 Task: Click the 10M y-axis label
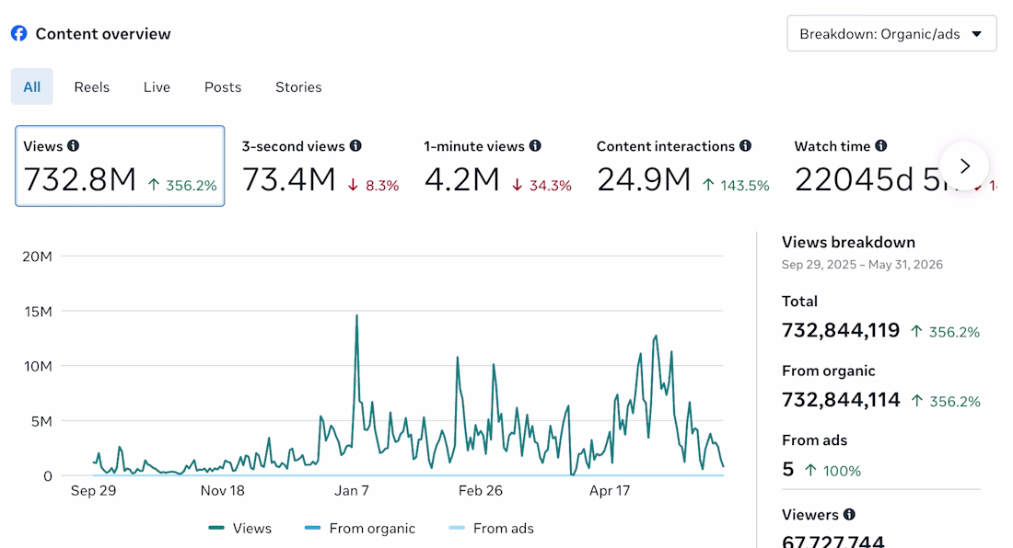click(x=37, y=366)
